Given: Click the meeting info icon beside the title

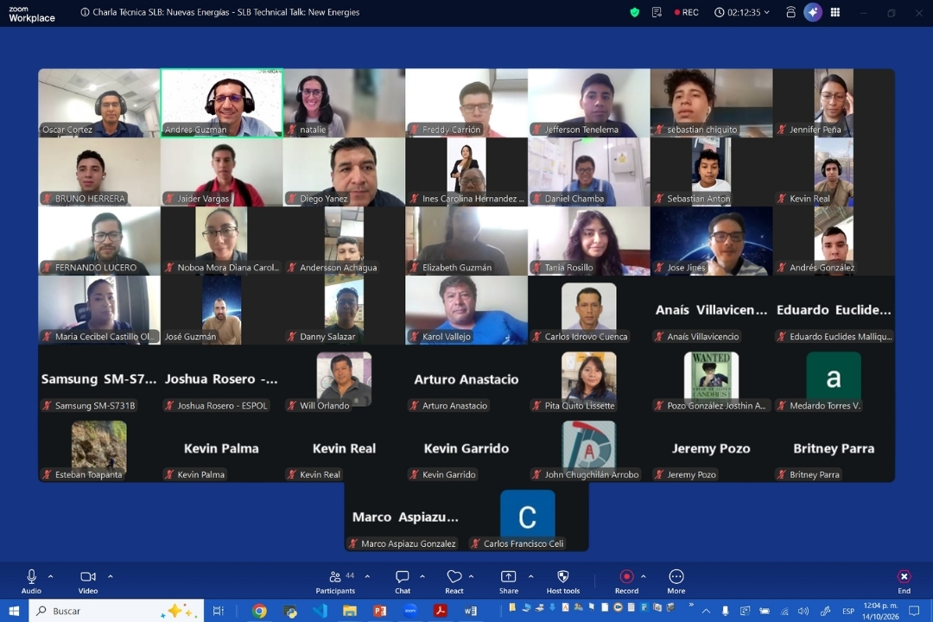Looking at the screenshot, I should tap(85, 12).
